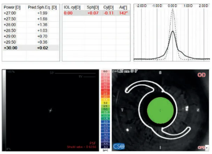Click the predicted value +1.03
The width and height of the screenshot is (212, 154).
(42, 30)
